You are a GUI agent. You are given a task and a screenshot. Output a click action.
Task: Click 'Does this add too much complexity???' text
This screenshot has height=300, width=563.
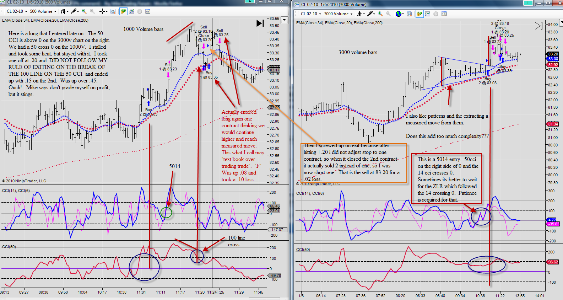click(x=447, y=136)
